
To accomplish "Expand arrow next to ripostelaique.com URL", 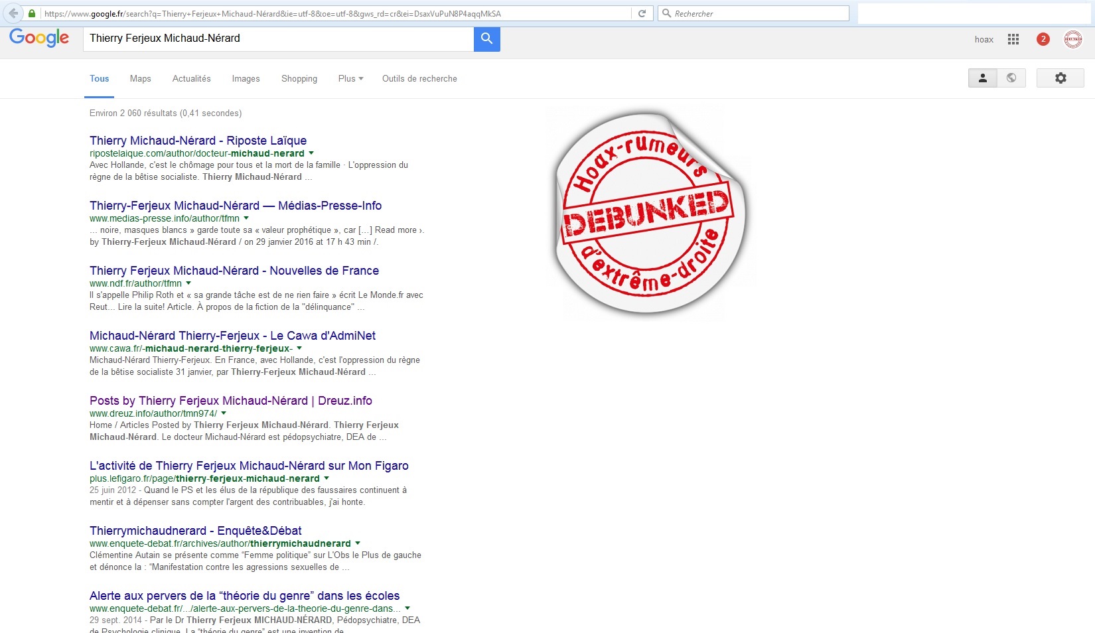I will tap(311, 153).
